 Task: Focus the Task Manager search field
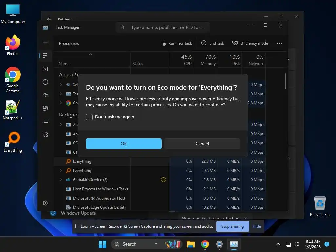tap(163, 27)
